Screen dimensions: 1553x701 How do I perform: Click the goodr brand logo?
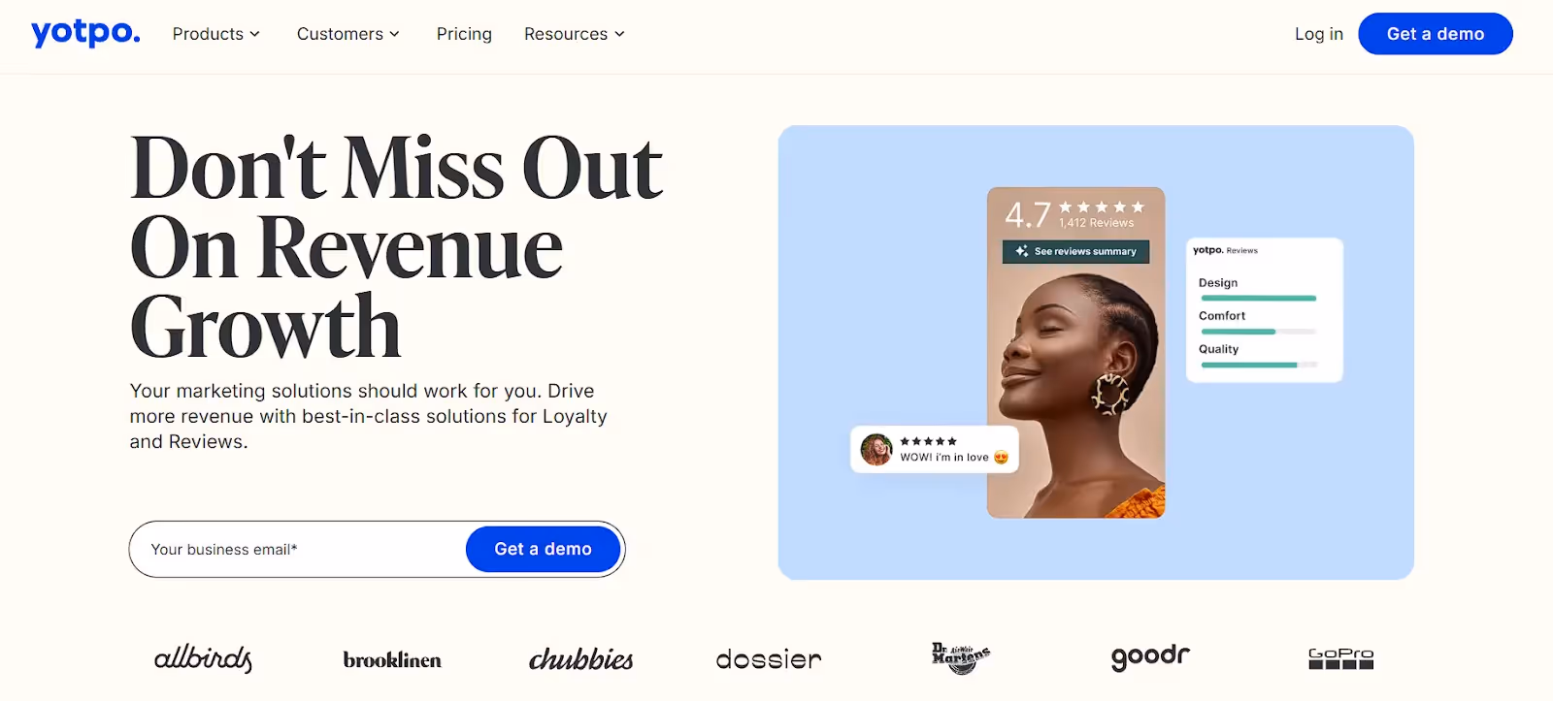click(x=1150, y=658)
